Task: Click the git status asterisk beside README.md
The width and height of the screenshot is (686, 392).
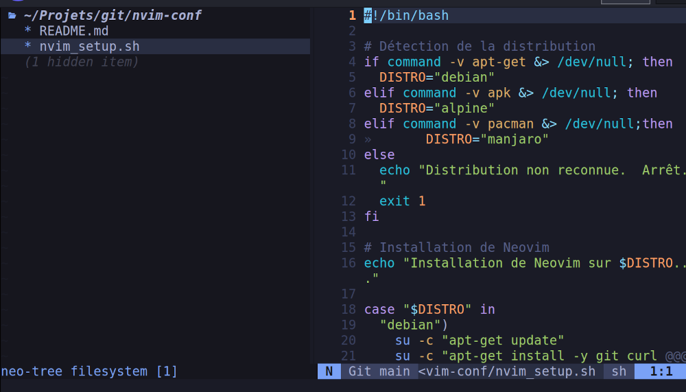Action: pyautogui.click(x=28, y=31)
